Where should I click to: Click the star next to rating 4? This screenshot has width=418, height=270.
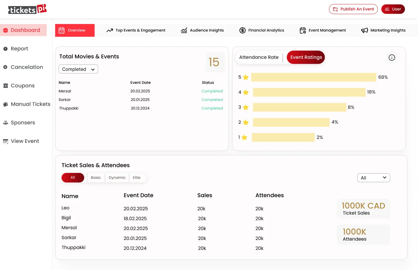(x=246, y=92)
